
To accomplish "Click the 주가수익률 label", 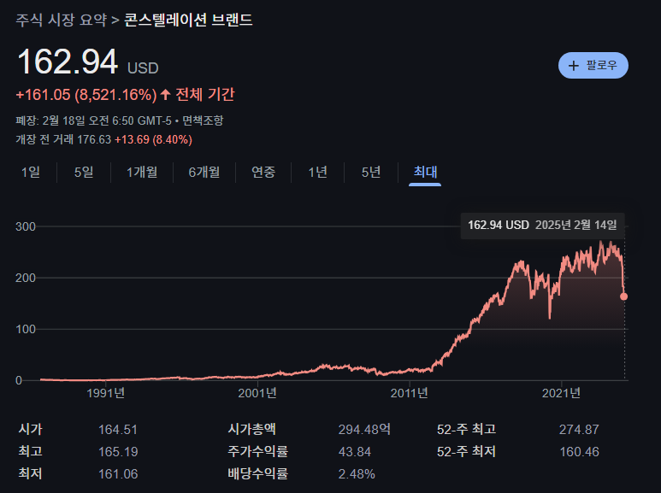I will click(x=257, y=452).
